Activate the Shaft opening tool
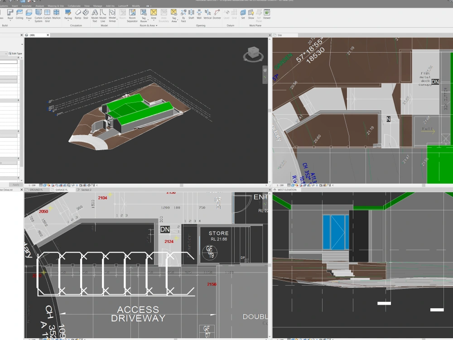Screen dimensions: 453x340 point(191,15)
